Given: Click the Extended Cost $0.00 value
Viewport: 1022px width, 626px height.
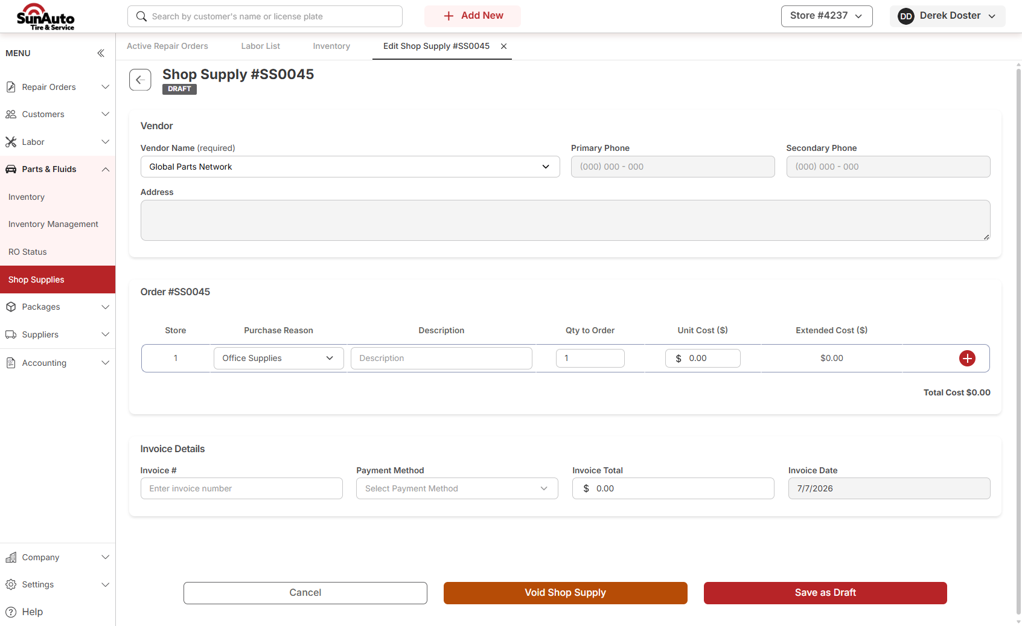Looking at the screenshot, I should click(832, 358).
